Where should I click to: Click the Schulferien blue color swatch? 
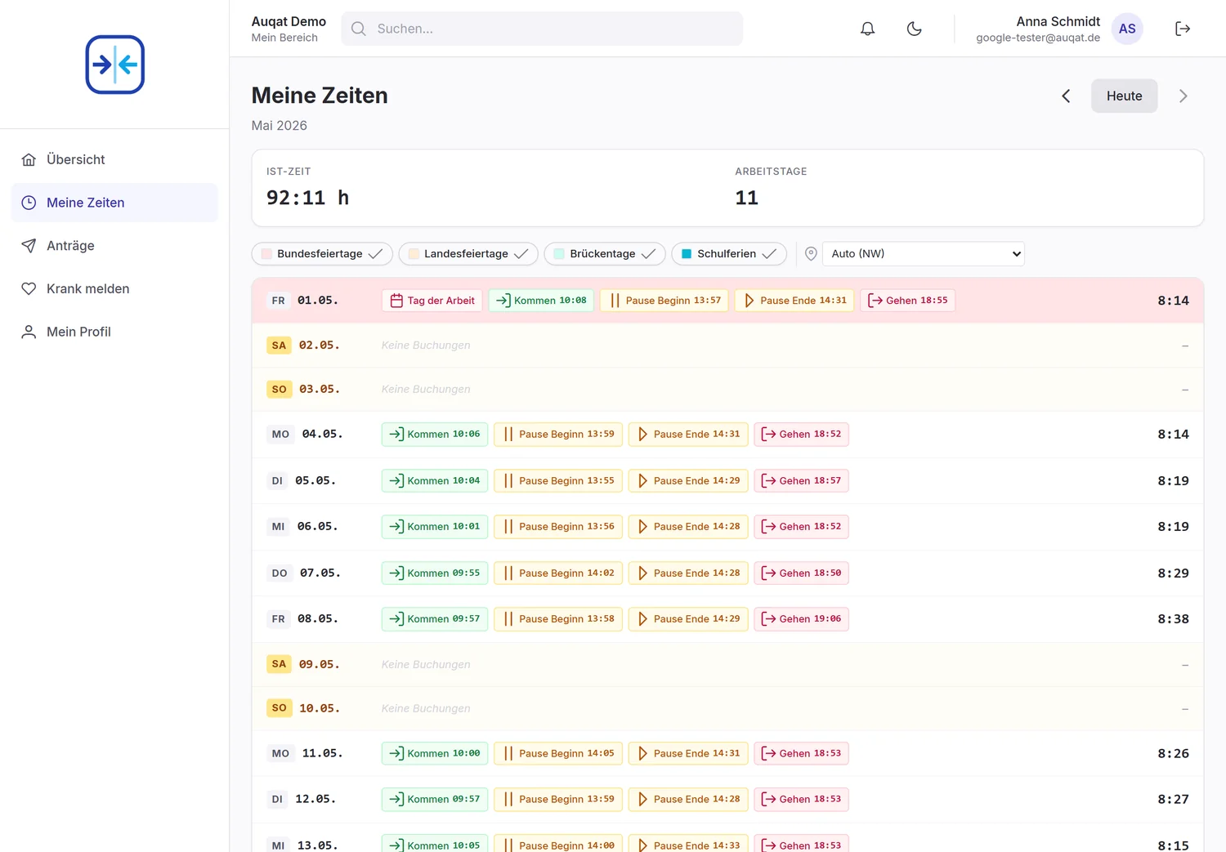(x=687, y=254)
